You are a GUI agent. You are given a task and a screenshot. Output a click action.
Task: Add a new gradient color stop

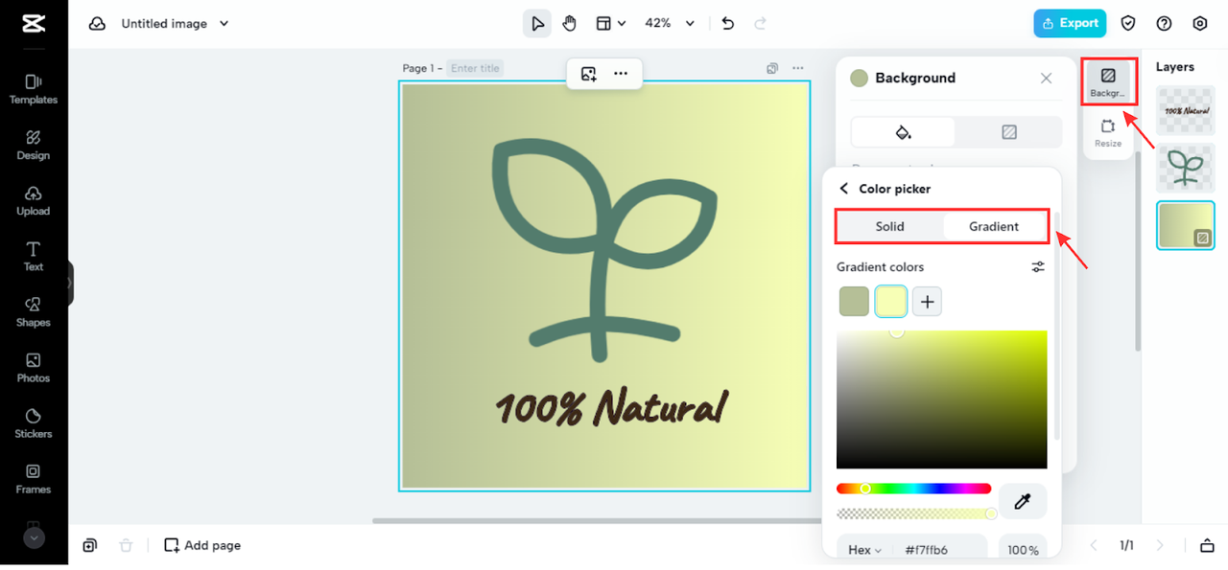[927, 302]
